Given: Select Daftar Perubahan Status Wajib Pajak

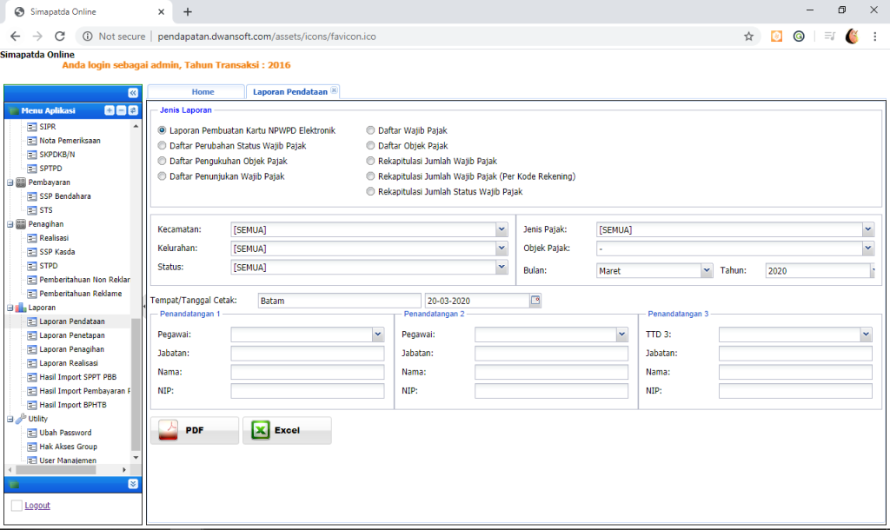Looking at the screenshot, I should coord(163,146).
